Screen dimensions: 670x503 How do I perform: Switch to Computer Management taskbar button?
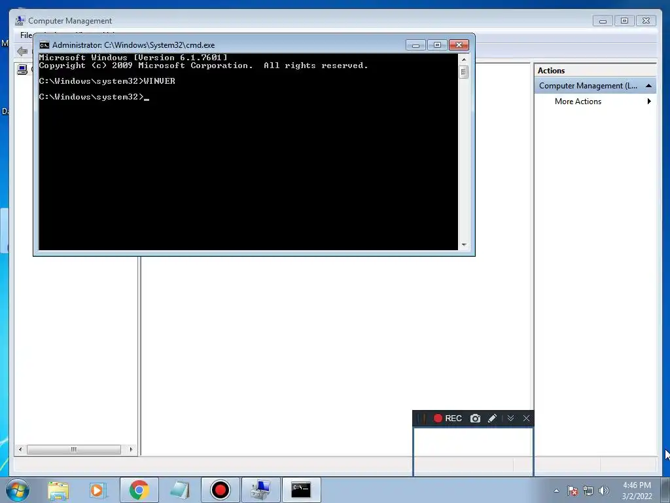click(x=260, y=490)
